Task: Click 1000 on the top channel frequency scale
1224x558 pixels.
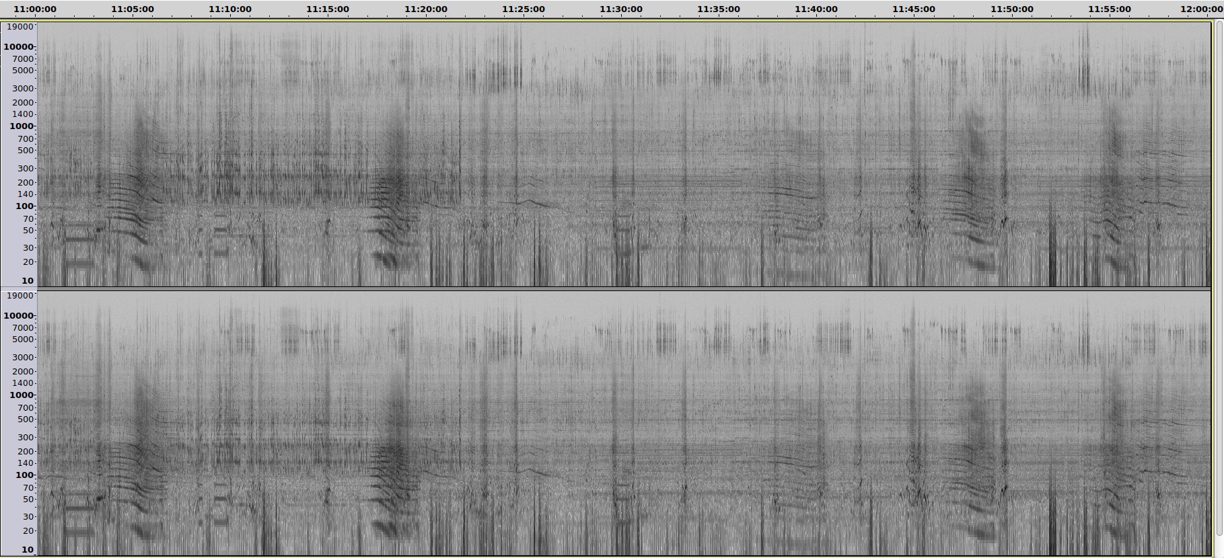Action: pyautogui.click(x=22, y=126)
